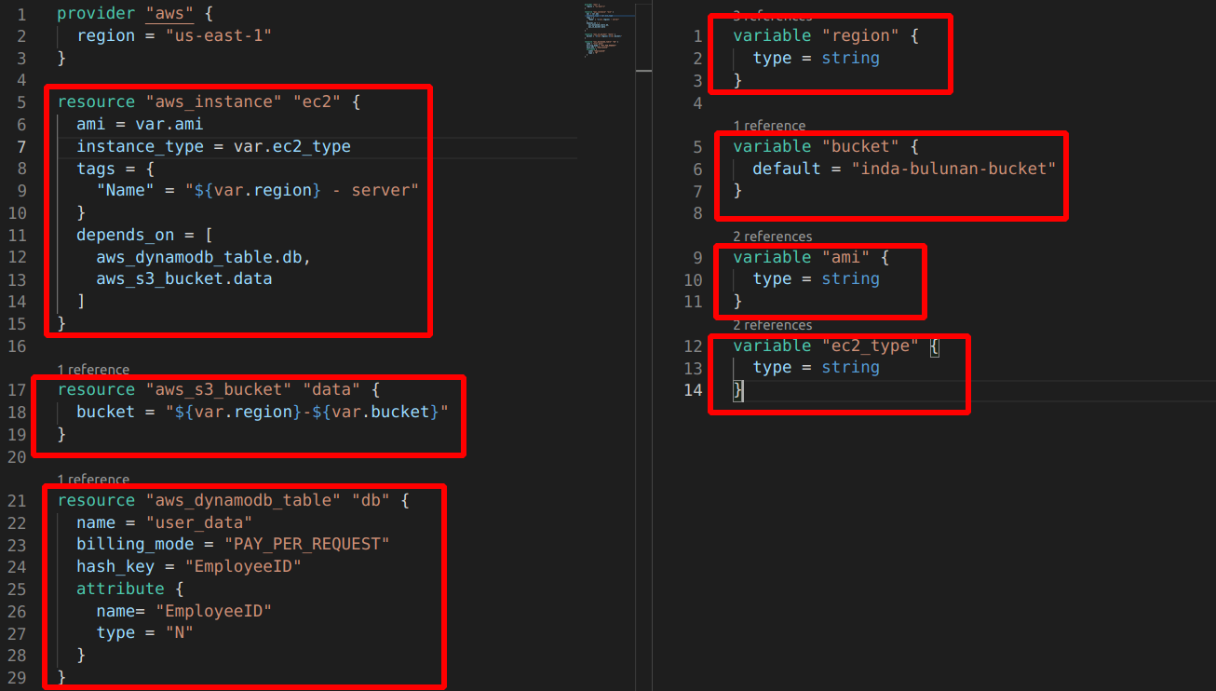
Task: Open "1 reference" code lens above aws_dynamodb_table resource
Action: [93, 480]
